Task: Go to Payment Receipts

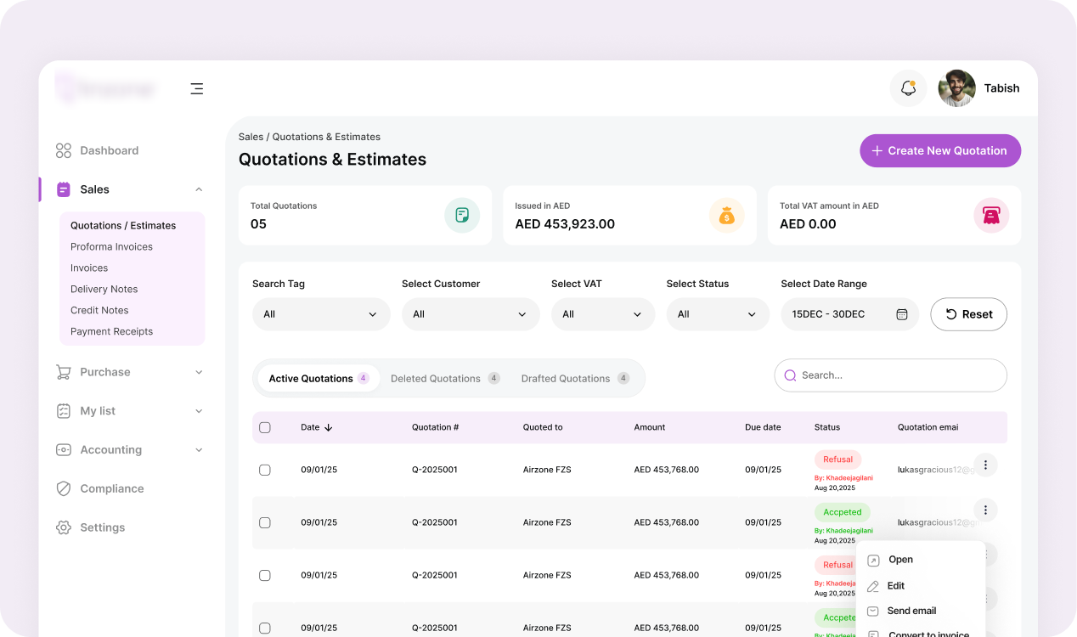Action: pyautogui.click(x=111, y=331)
